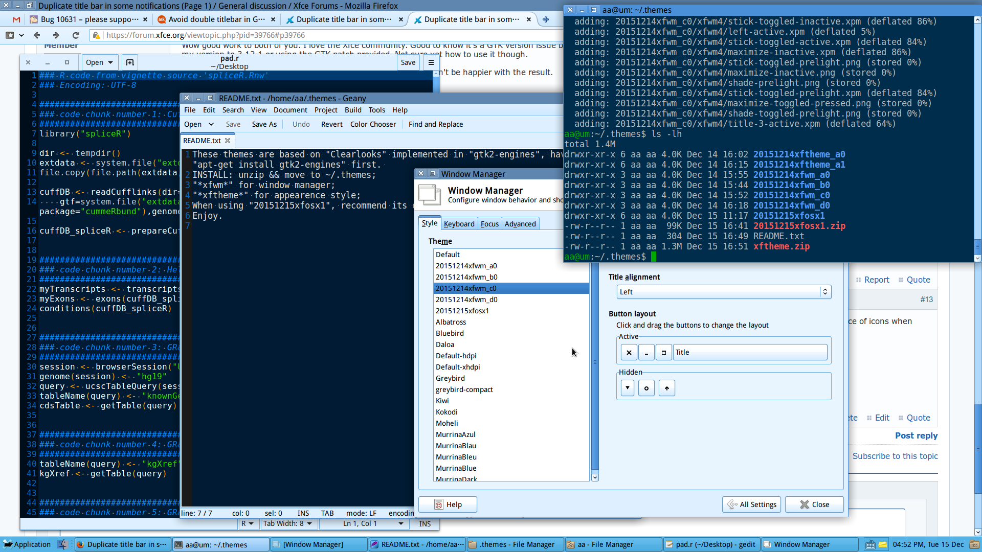Image resolution: width=982 pixels, height=552 pixels.
Task: Open Geany's Tools menu
Action: click(376, 110)
